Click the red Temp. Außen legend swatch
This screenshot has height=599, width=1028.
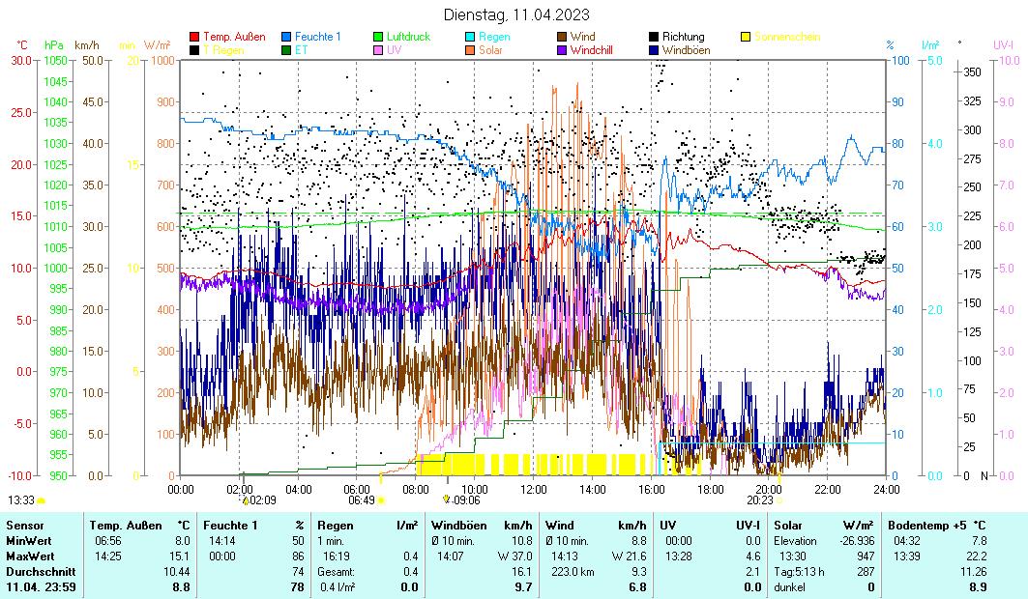pyautogui.click(x=194, y=37)
